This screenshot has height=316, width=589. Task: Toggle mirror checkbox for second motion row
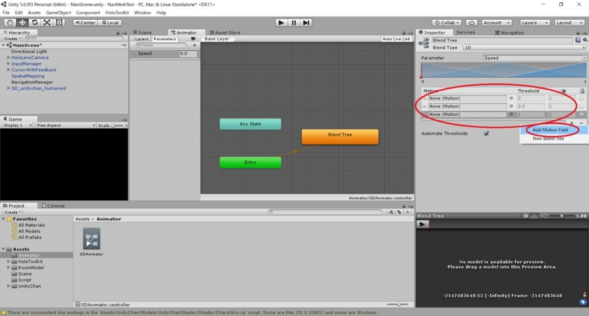point(582,106)
